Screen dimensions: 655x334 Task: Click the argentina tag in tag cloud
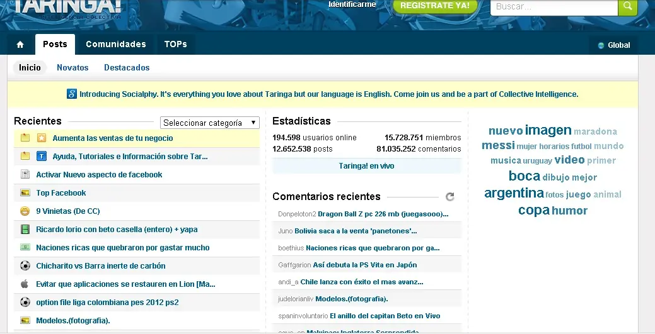click(x=514, y=193)
